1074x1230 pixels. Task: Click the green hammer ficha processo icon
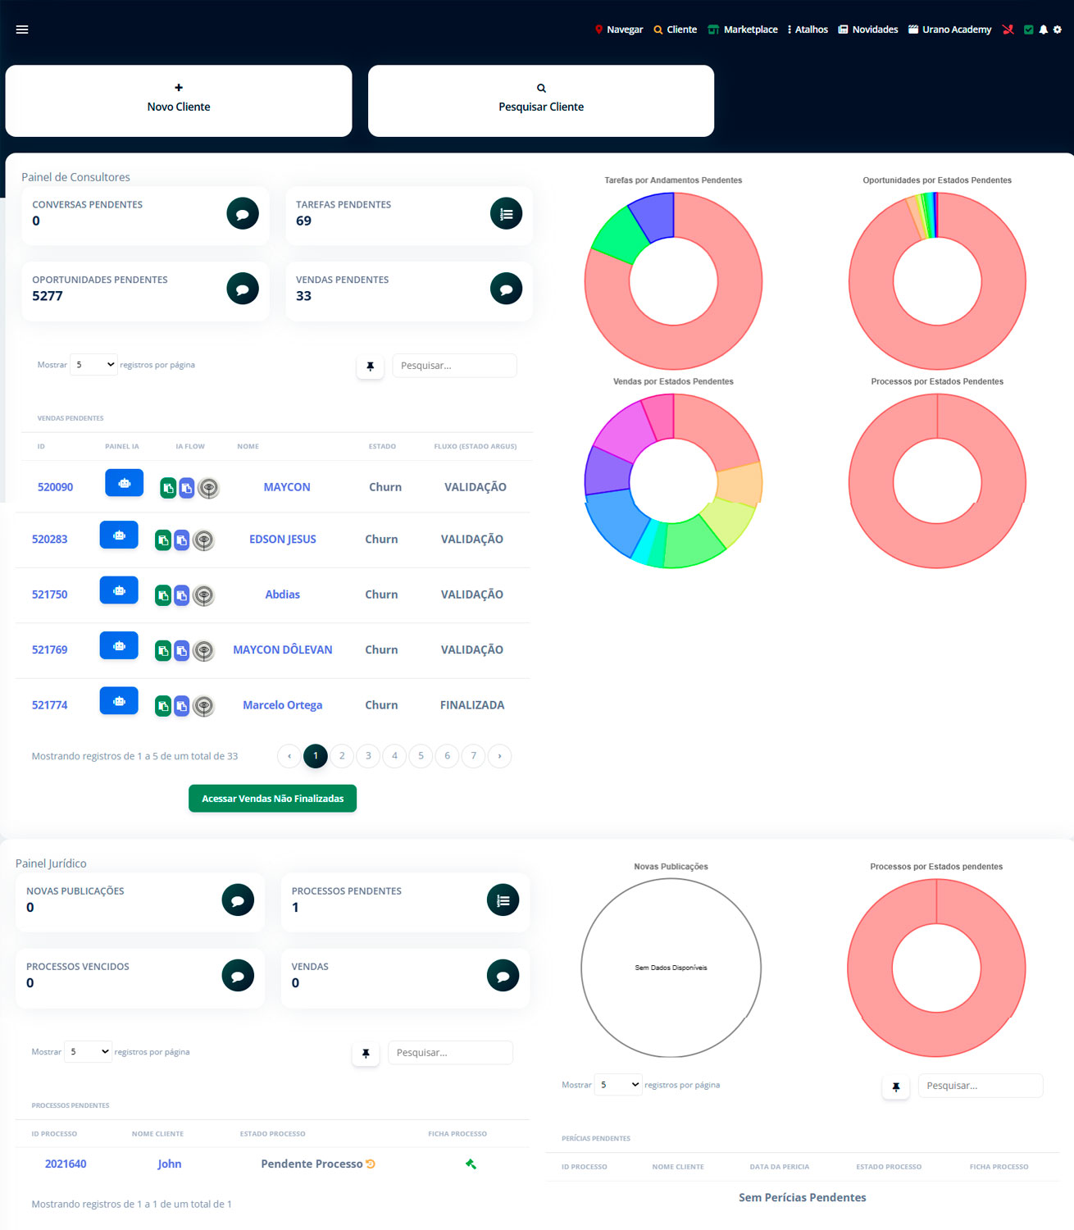click(471, 1164)
